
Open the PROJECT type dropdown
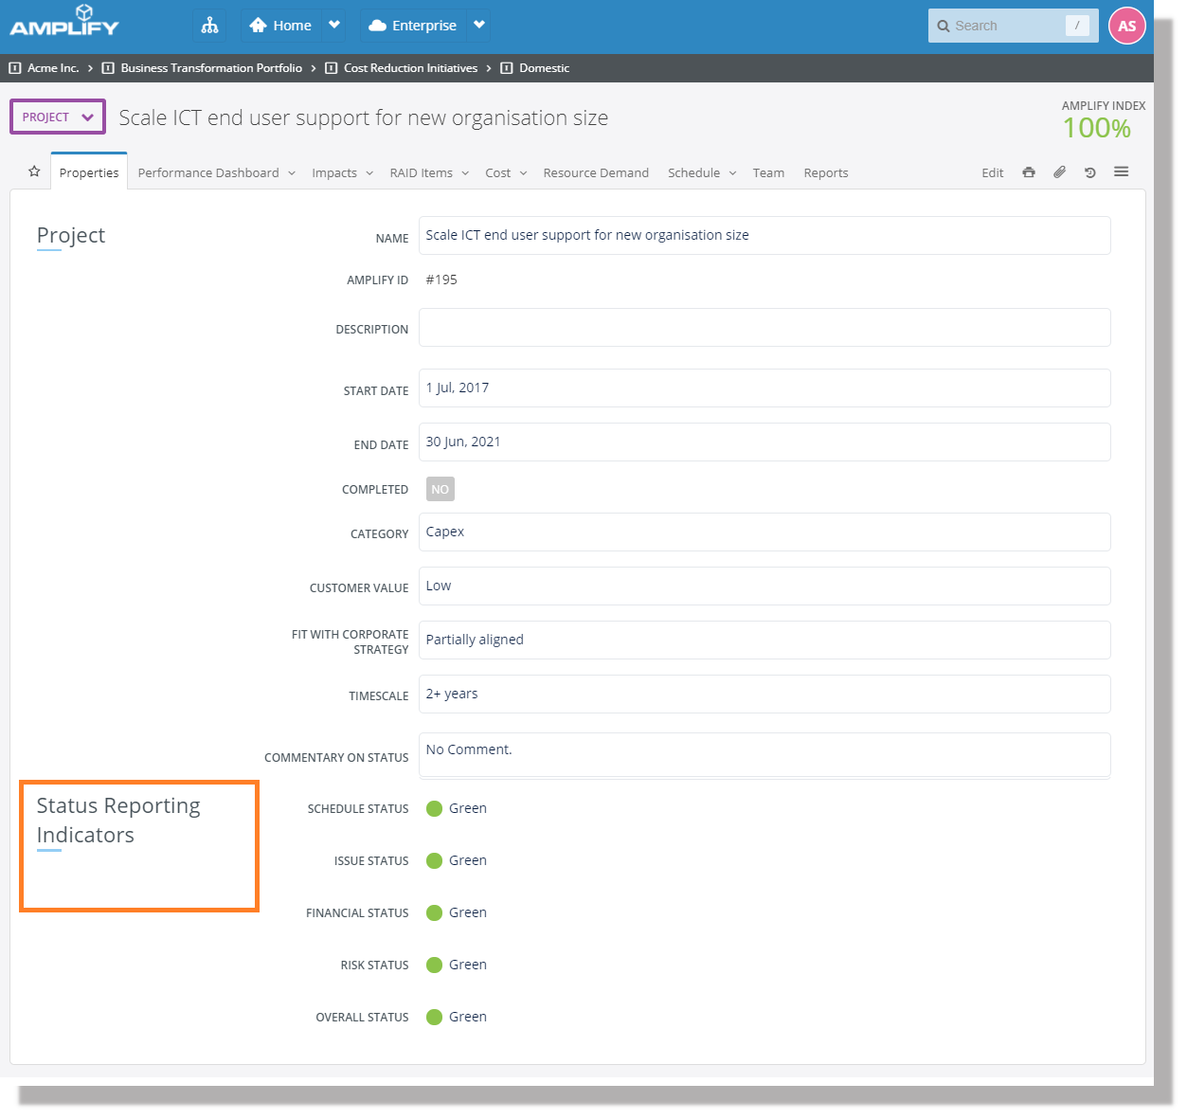58,117
